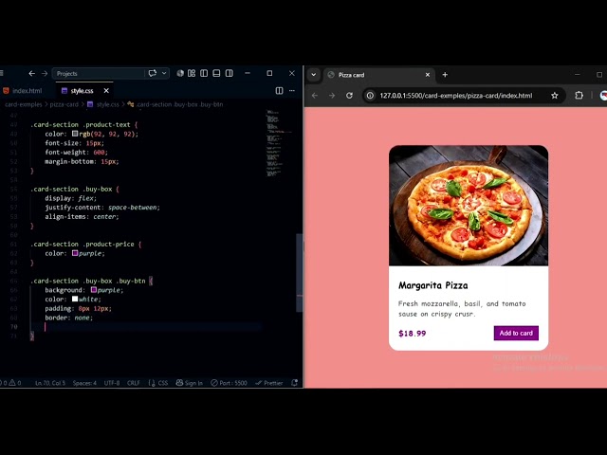Open the white color swatch
The image size is (607, 455).
click(x=75, y=300)
